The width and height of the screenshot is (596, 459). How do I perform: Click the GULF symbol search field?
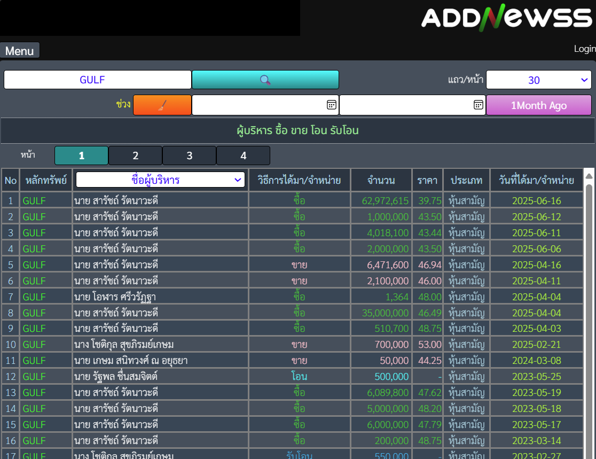[x=98, y=80]
